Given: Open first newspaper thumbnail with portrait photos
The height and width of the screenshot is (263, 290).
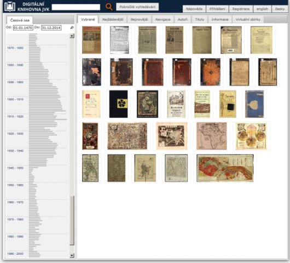Looking at the screenshot, I should [91, 40].
